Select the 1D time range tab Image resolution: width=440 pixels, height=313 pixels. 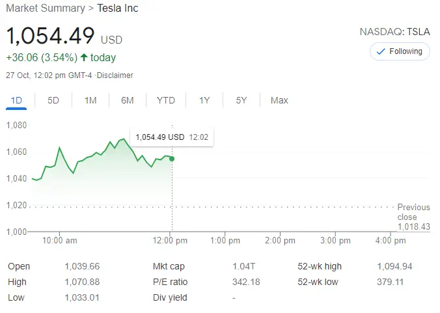tap(17, 100)
